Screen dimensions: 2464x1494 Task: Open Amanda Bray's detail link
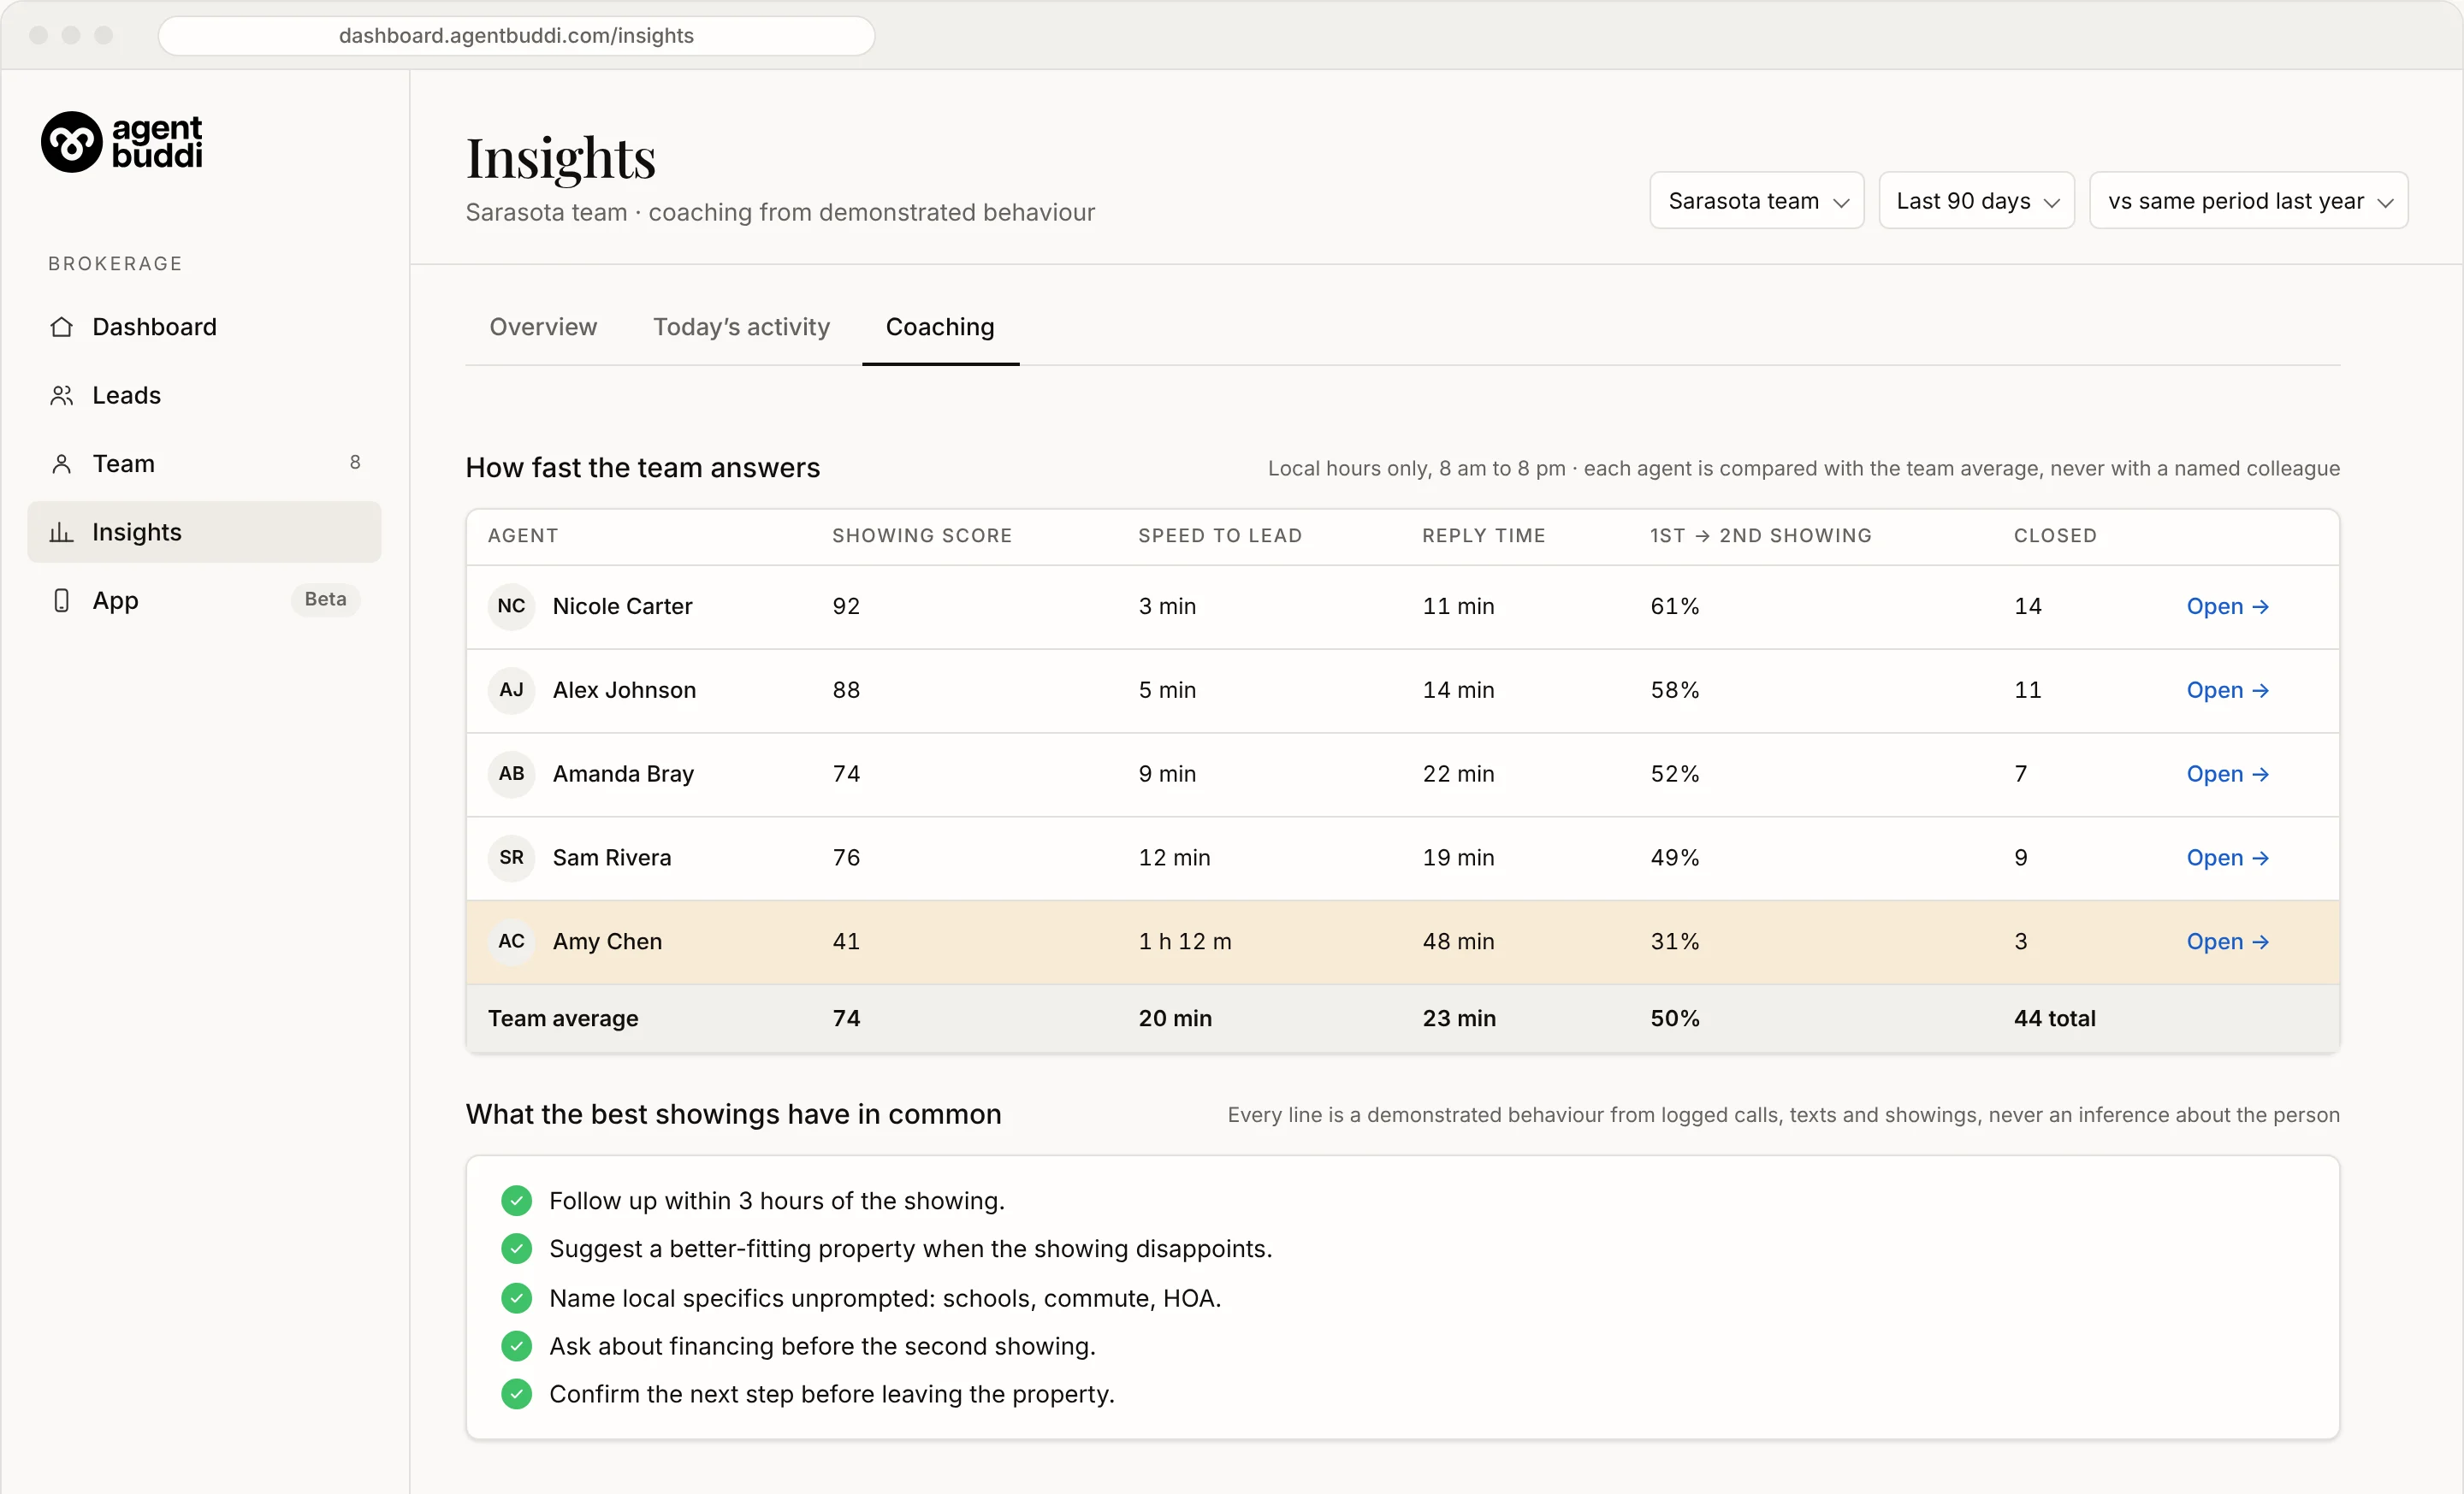pyautogui.click(x=2227, y=775)
